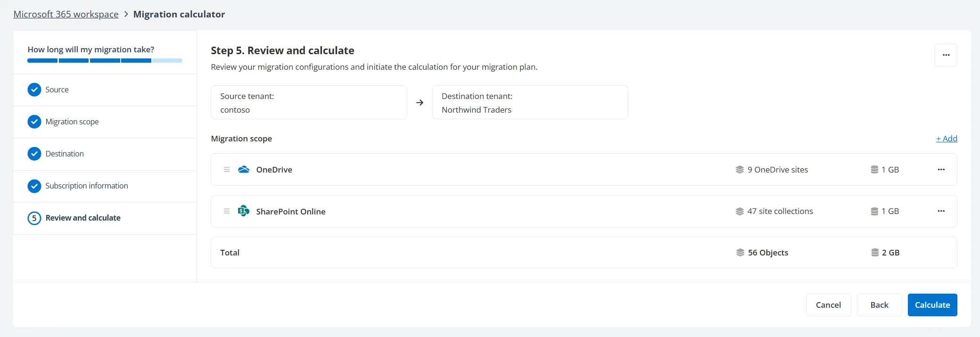Image resolution: width=980 pixels, height=337 pixels.
Task: Click the drag handle on the SharePoint Online row
Action: (227, 211)
